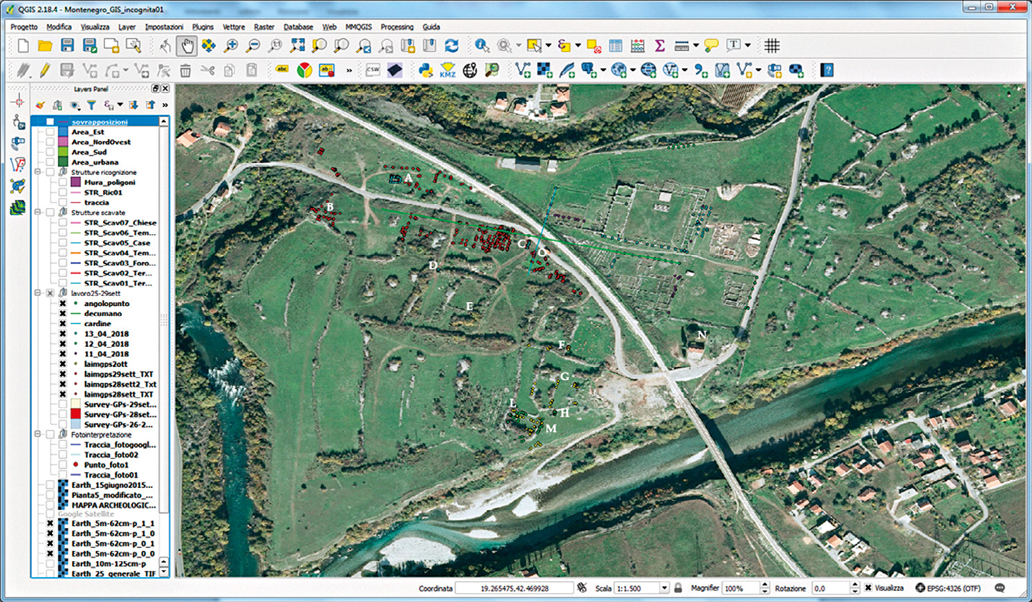
Task: Zoom to full extent of map
Action: click(x=297, y=46)
